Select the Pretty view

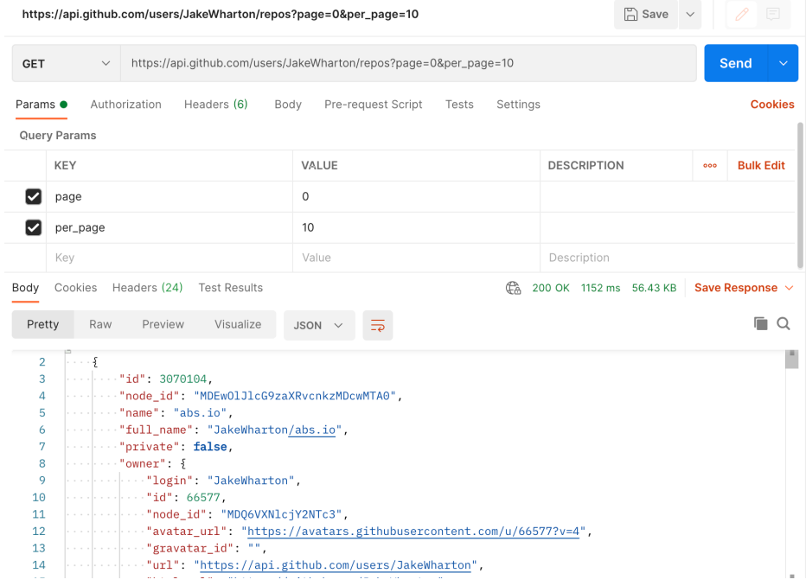pyautogui.click(x=42, y=324)
